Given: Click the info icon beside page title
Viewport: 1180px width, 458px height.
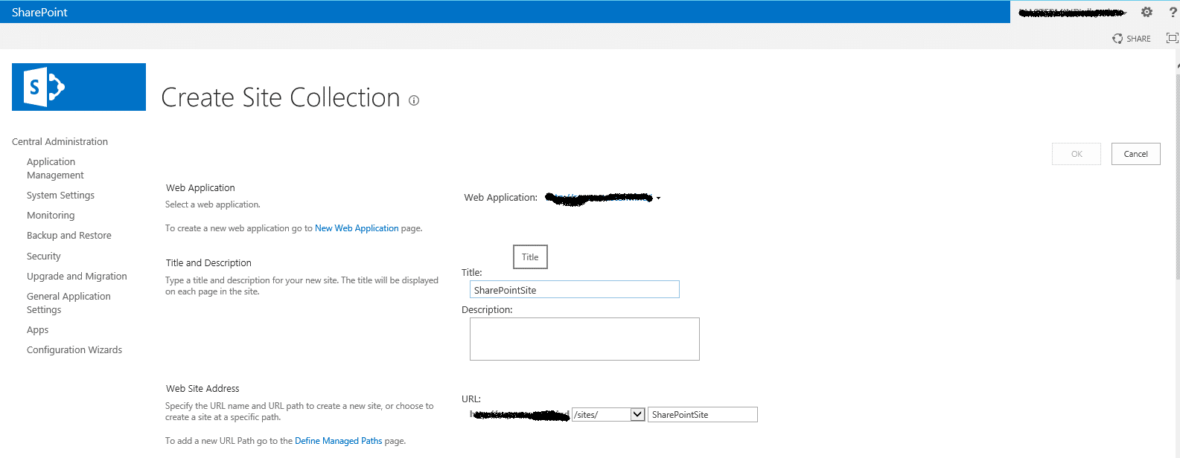Looking at the screenshot, I should (414, 100).
